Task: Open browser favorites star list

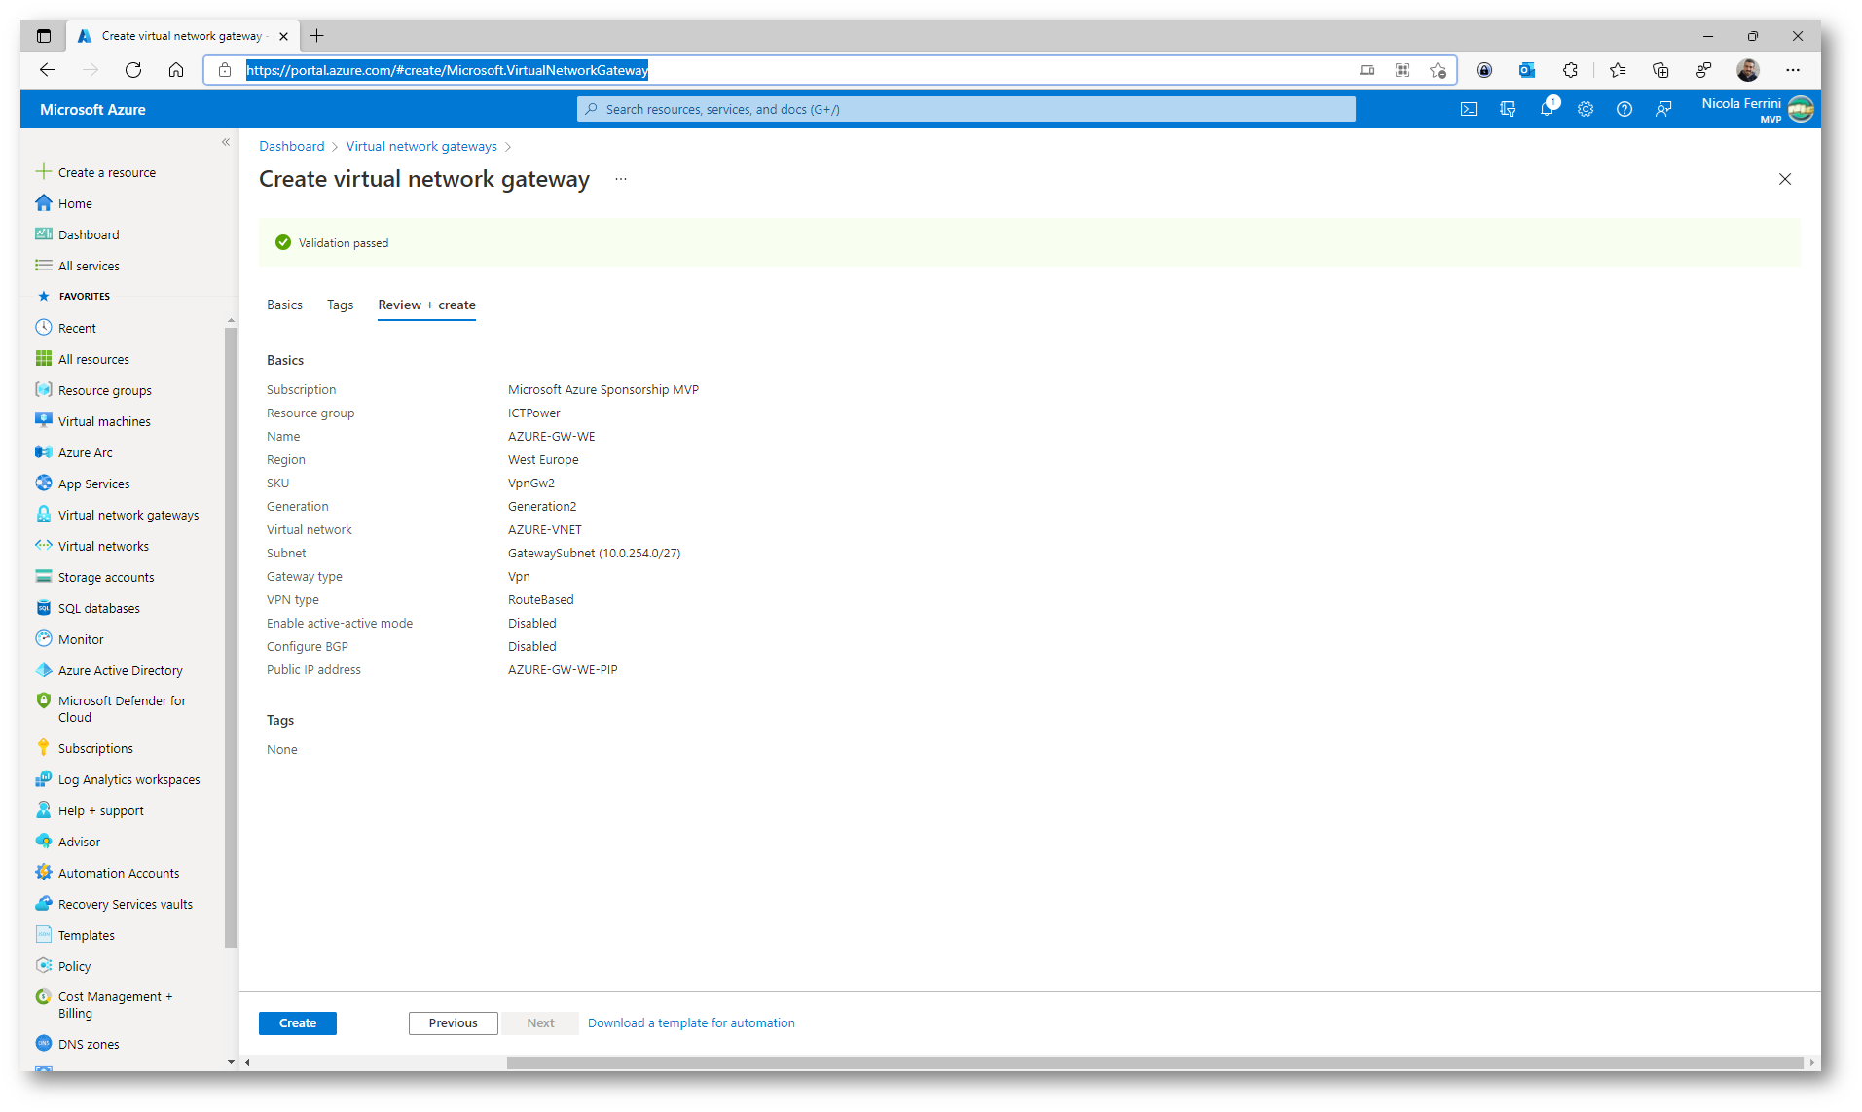Action: click(1618, 70)
